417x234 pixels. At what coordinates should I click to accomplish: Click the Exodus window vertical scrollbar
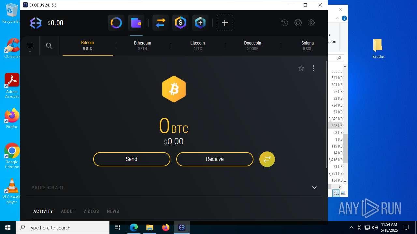(x=327, y=114)
